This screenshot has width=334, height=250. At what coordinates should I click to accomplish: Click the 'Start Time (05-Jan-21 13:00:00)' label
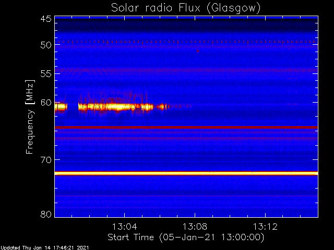coord(186,238)
